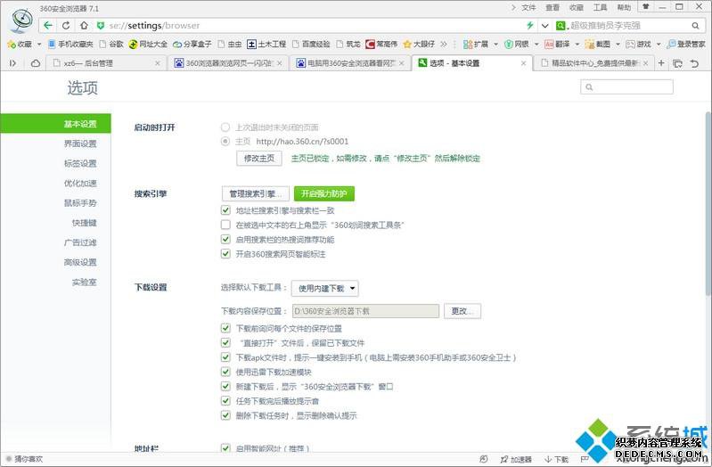Reload the page with the refresh icon

click(x=66, y=26)
